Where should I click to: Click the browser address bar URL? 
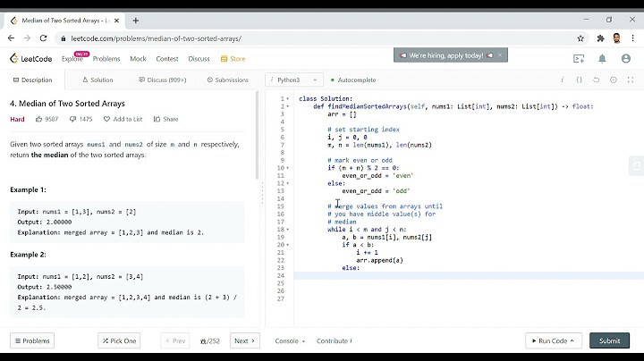[x=156, y=38]
